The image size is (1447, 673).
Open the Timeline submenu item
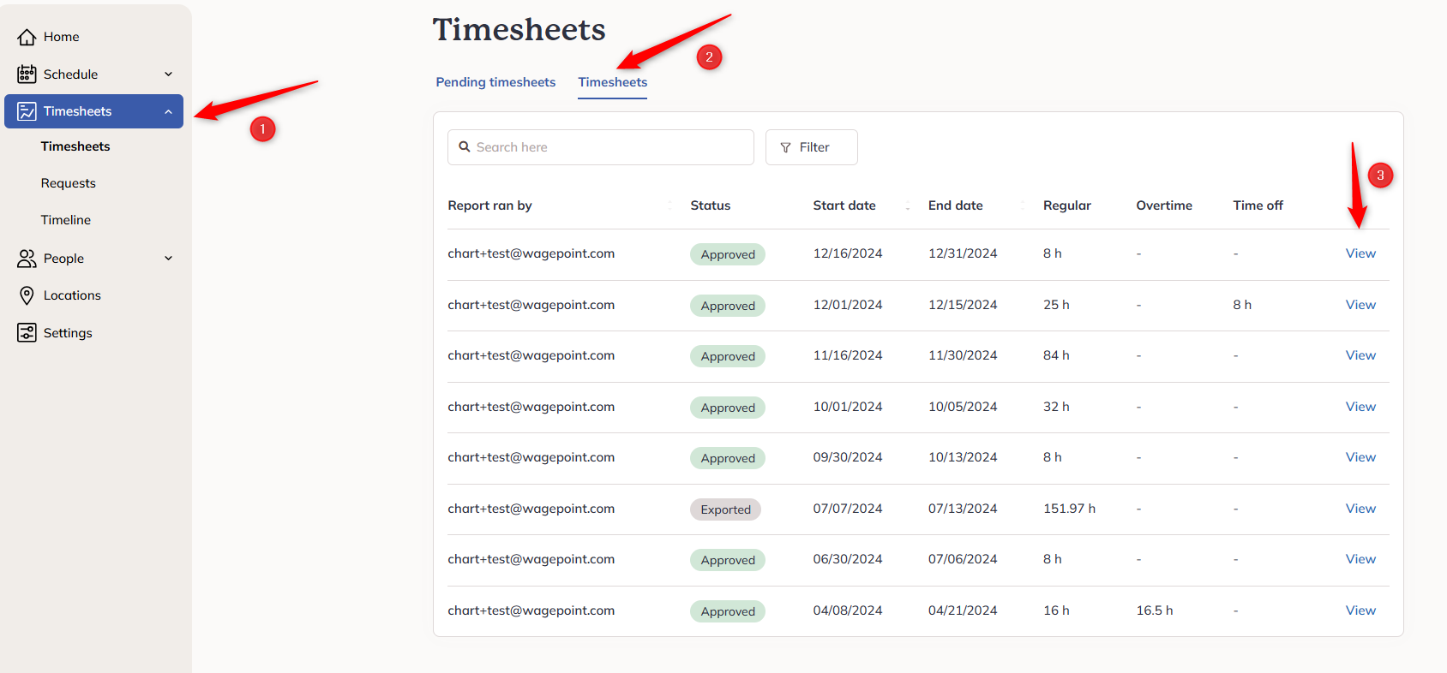(66, 220)
